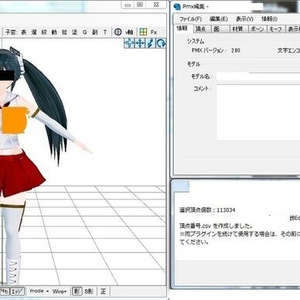Click the Pmx編集 window title icon

[177, 7]
